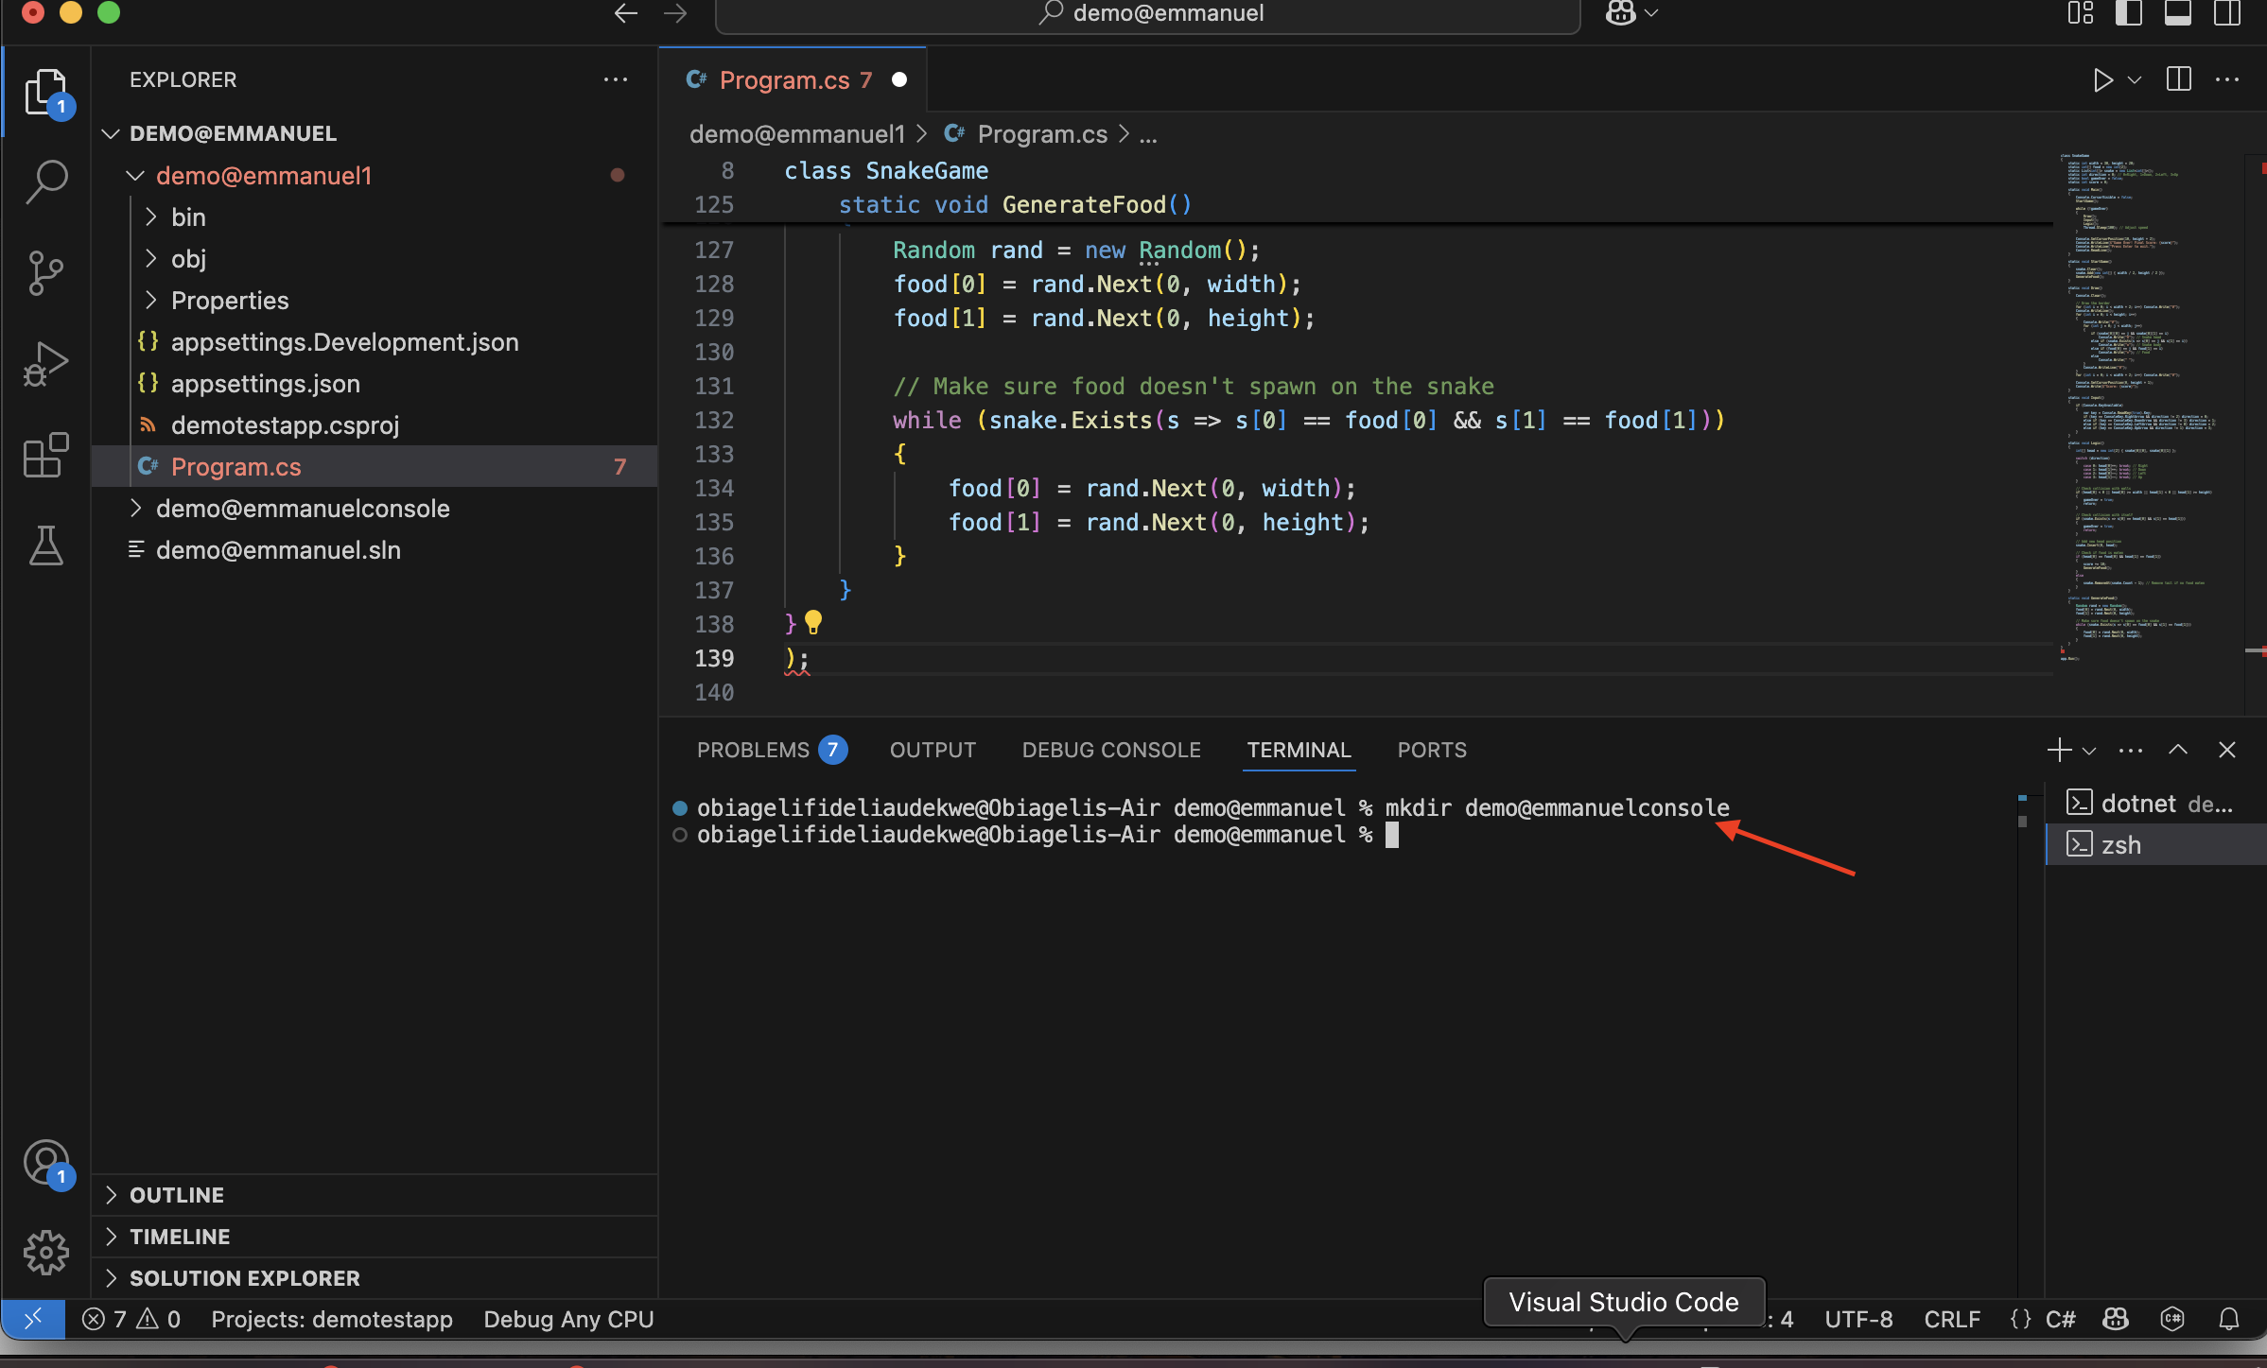Click Debug Any CPU in status bar
Image resolution: width=2267 pixels, height=1368 pixels.
tap(568, 1319)
